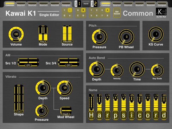Click name slider showing value 97
Viewport: 172px width, 129px height.
tap(99, 107)
